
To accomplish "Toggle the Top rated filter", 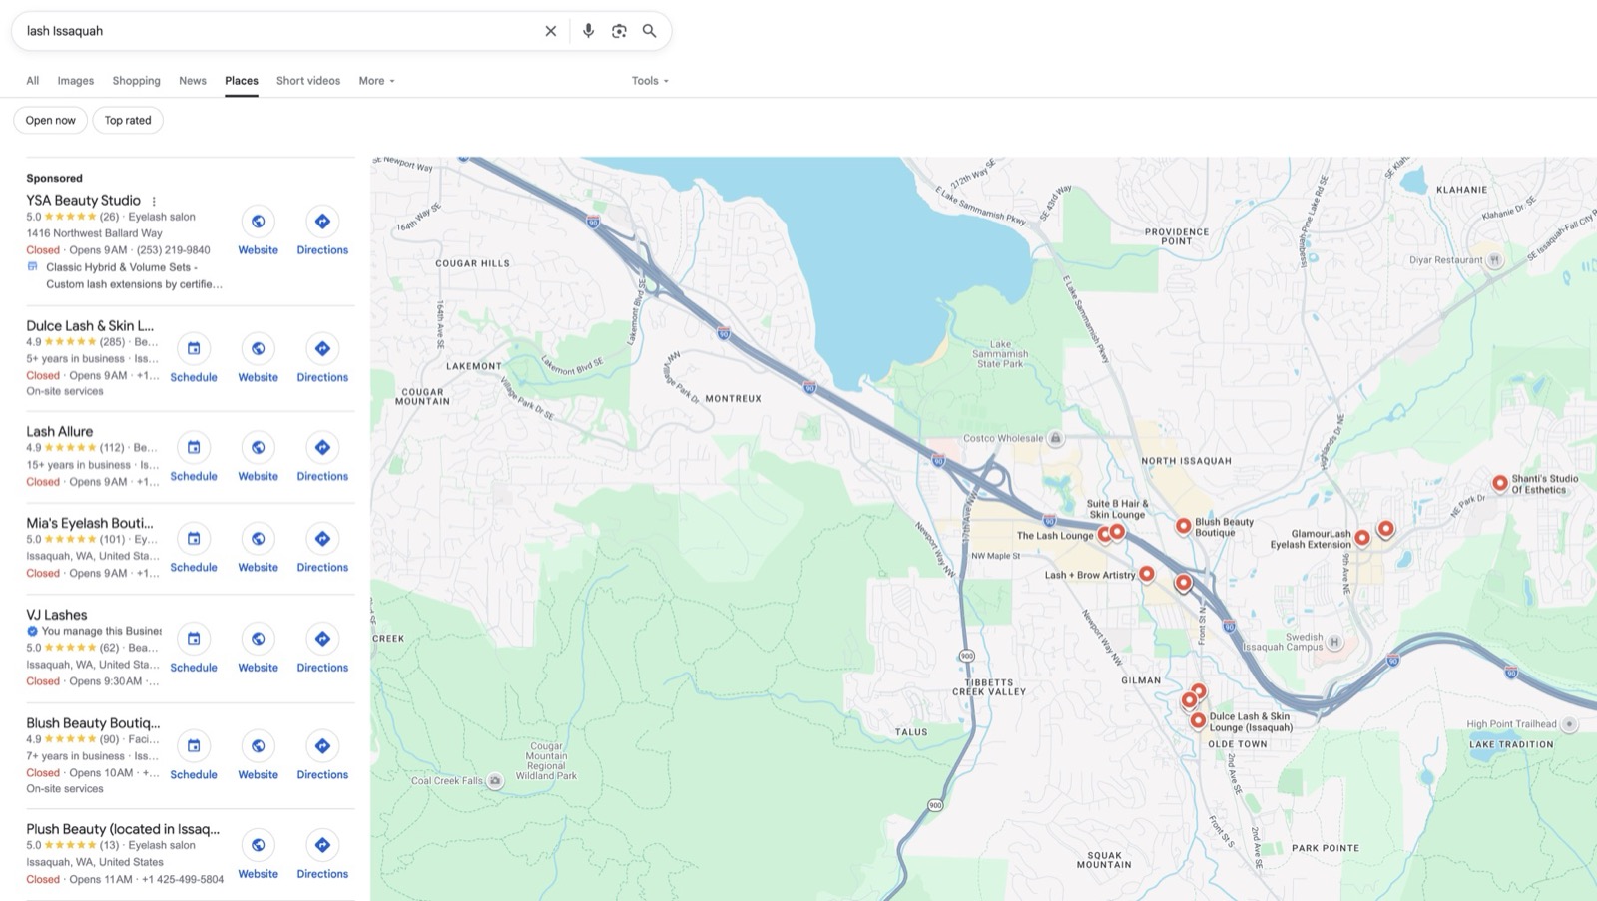I will [x=128, y=120].
